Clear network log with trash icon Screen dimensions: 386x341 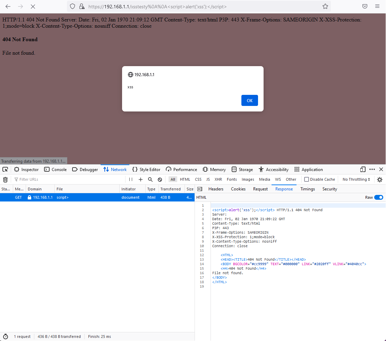tap(5, 180)
